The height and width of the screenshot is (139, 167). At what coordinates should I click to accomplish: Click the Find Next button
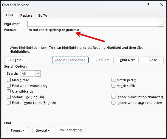click(128, 60)
